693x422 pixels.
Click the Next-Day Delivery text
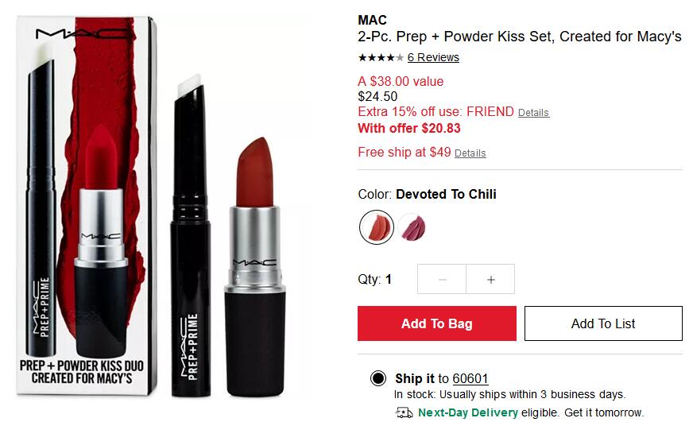click(468, 412)
